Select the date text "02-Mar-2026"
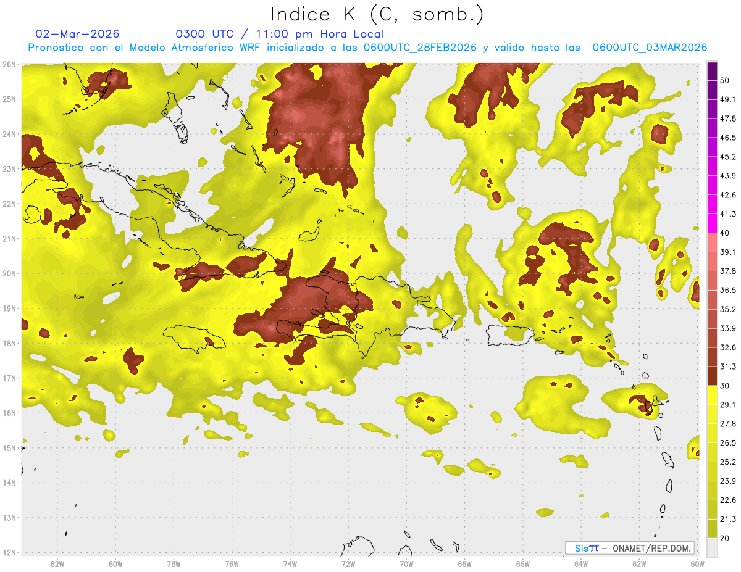The height and width of the screenshot is (572, 741). tap(78, 34)
